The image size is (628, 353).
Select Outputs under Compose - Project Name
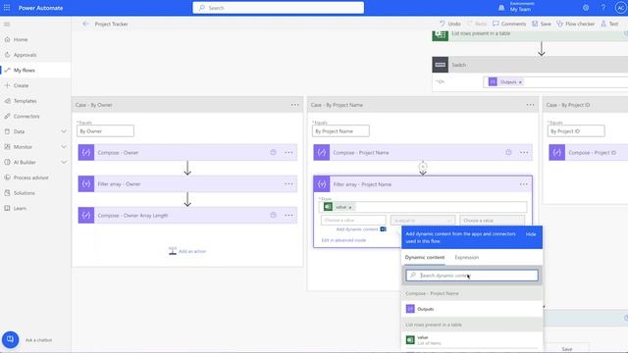pyautogui.click(x=472, y=309)
